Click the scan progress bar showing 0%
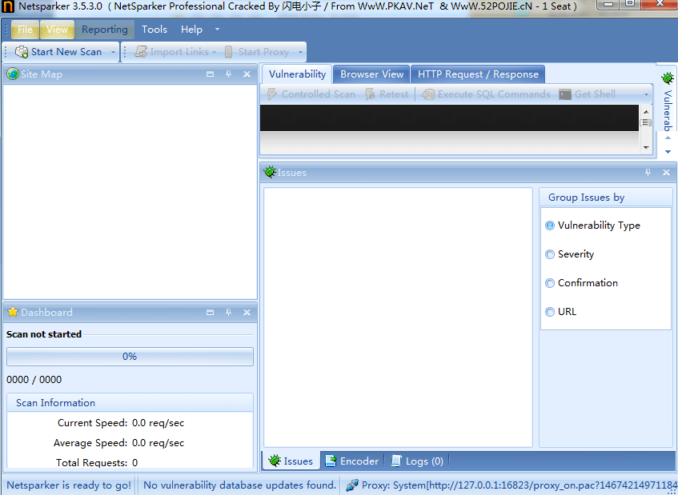The image size is (678, 495). (x=130, y=357)
